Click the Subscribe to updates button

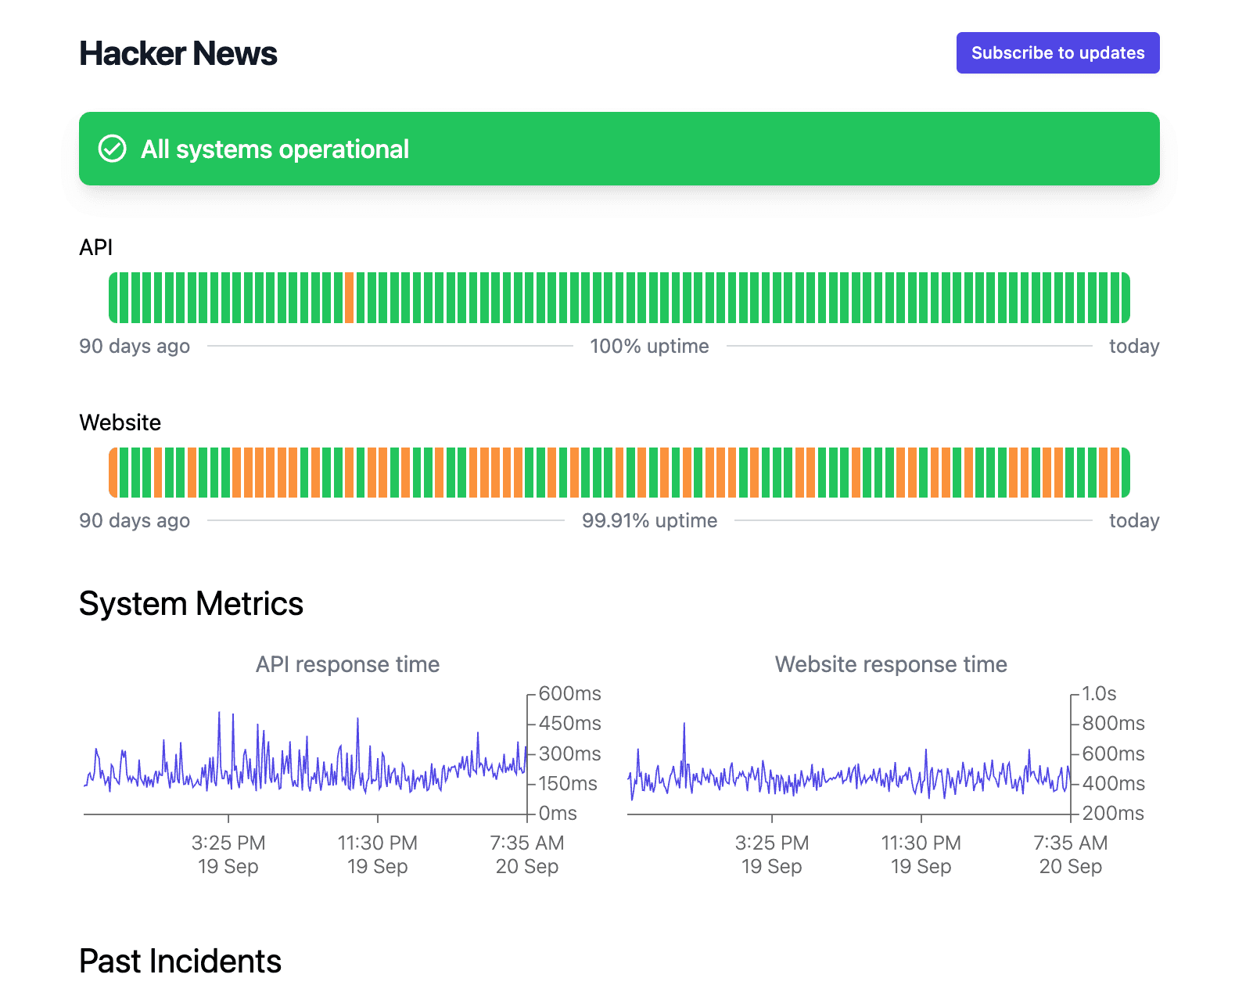[1057, 53]
